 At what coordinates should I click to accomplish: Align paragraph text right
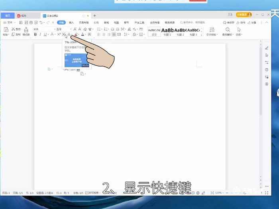click(x=109, y=34)
